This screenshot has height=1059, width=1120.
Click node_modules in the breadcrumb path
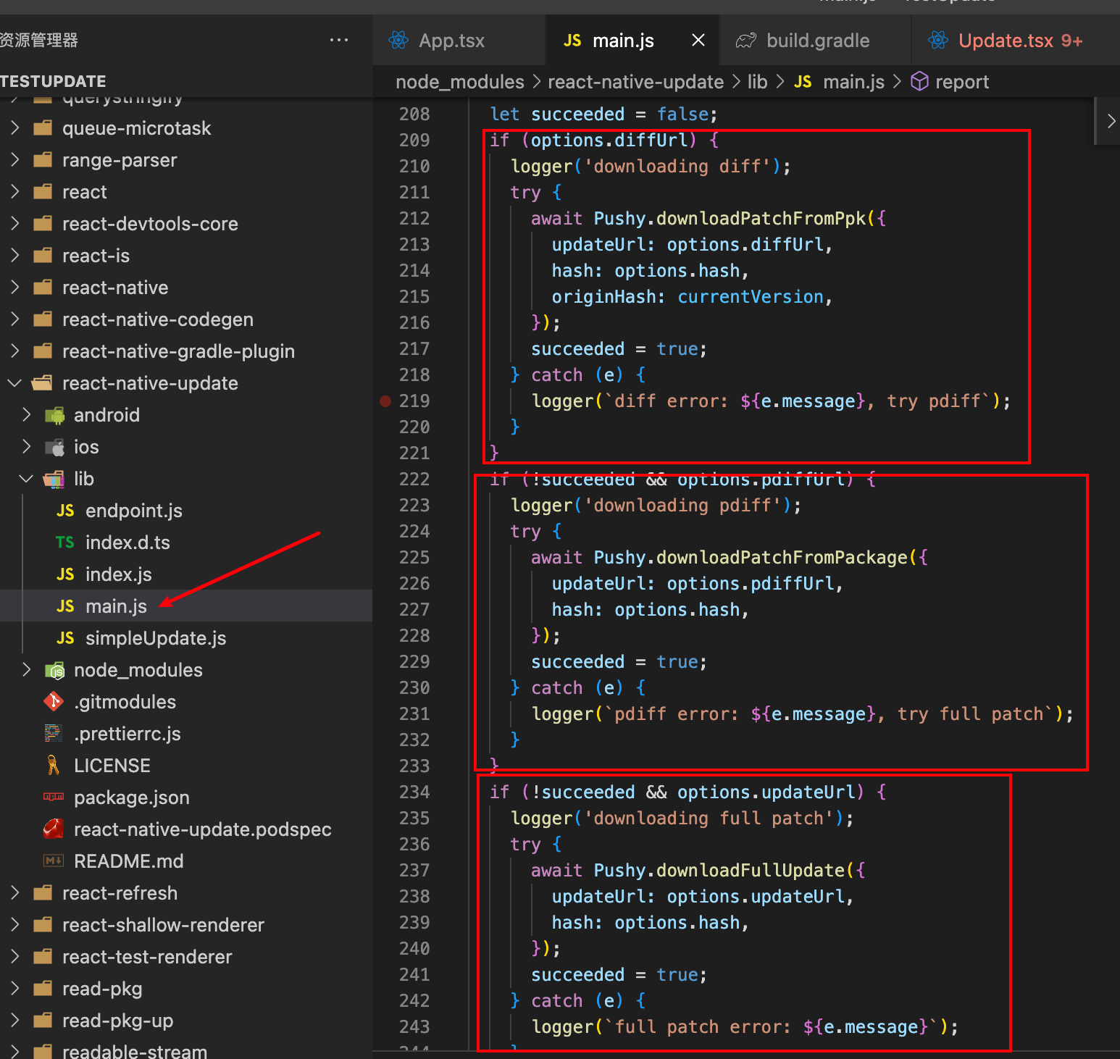[x=460, y=82]
